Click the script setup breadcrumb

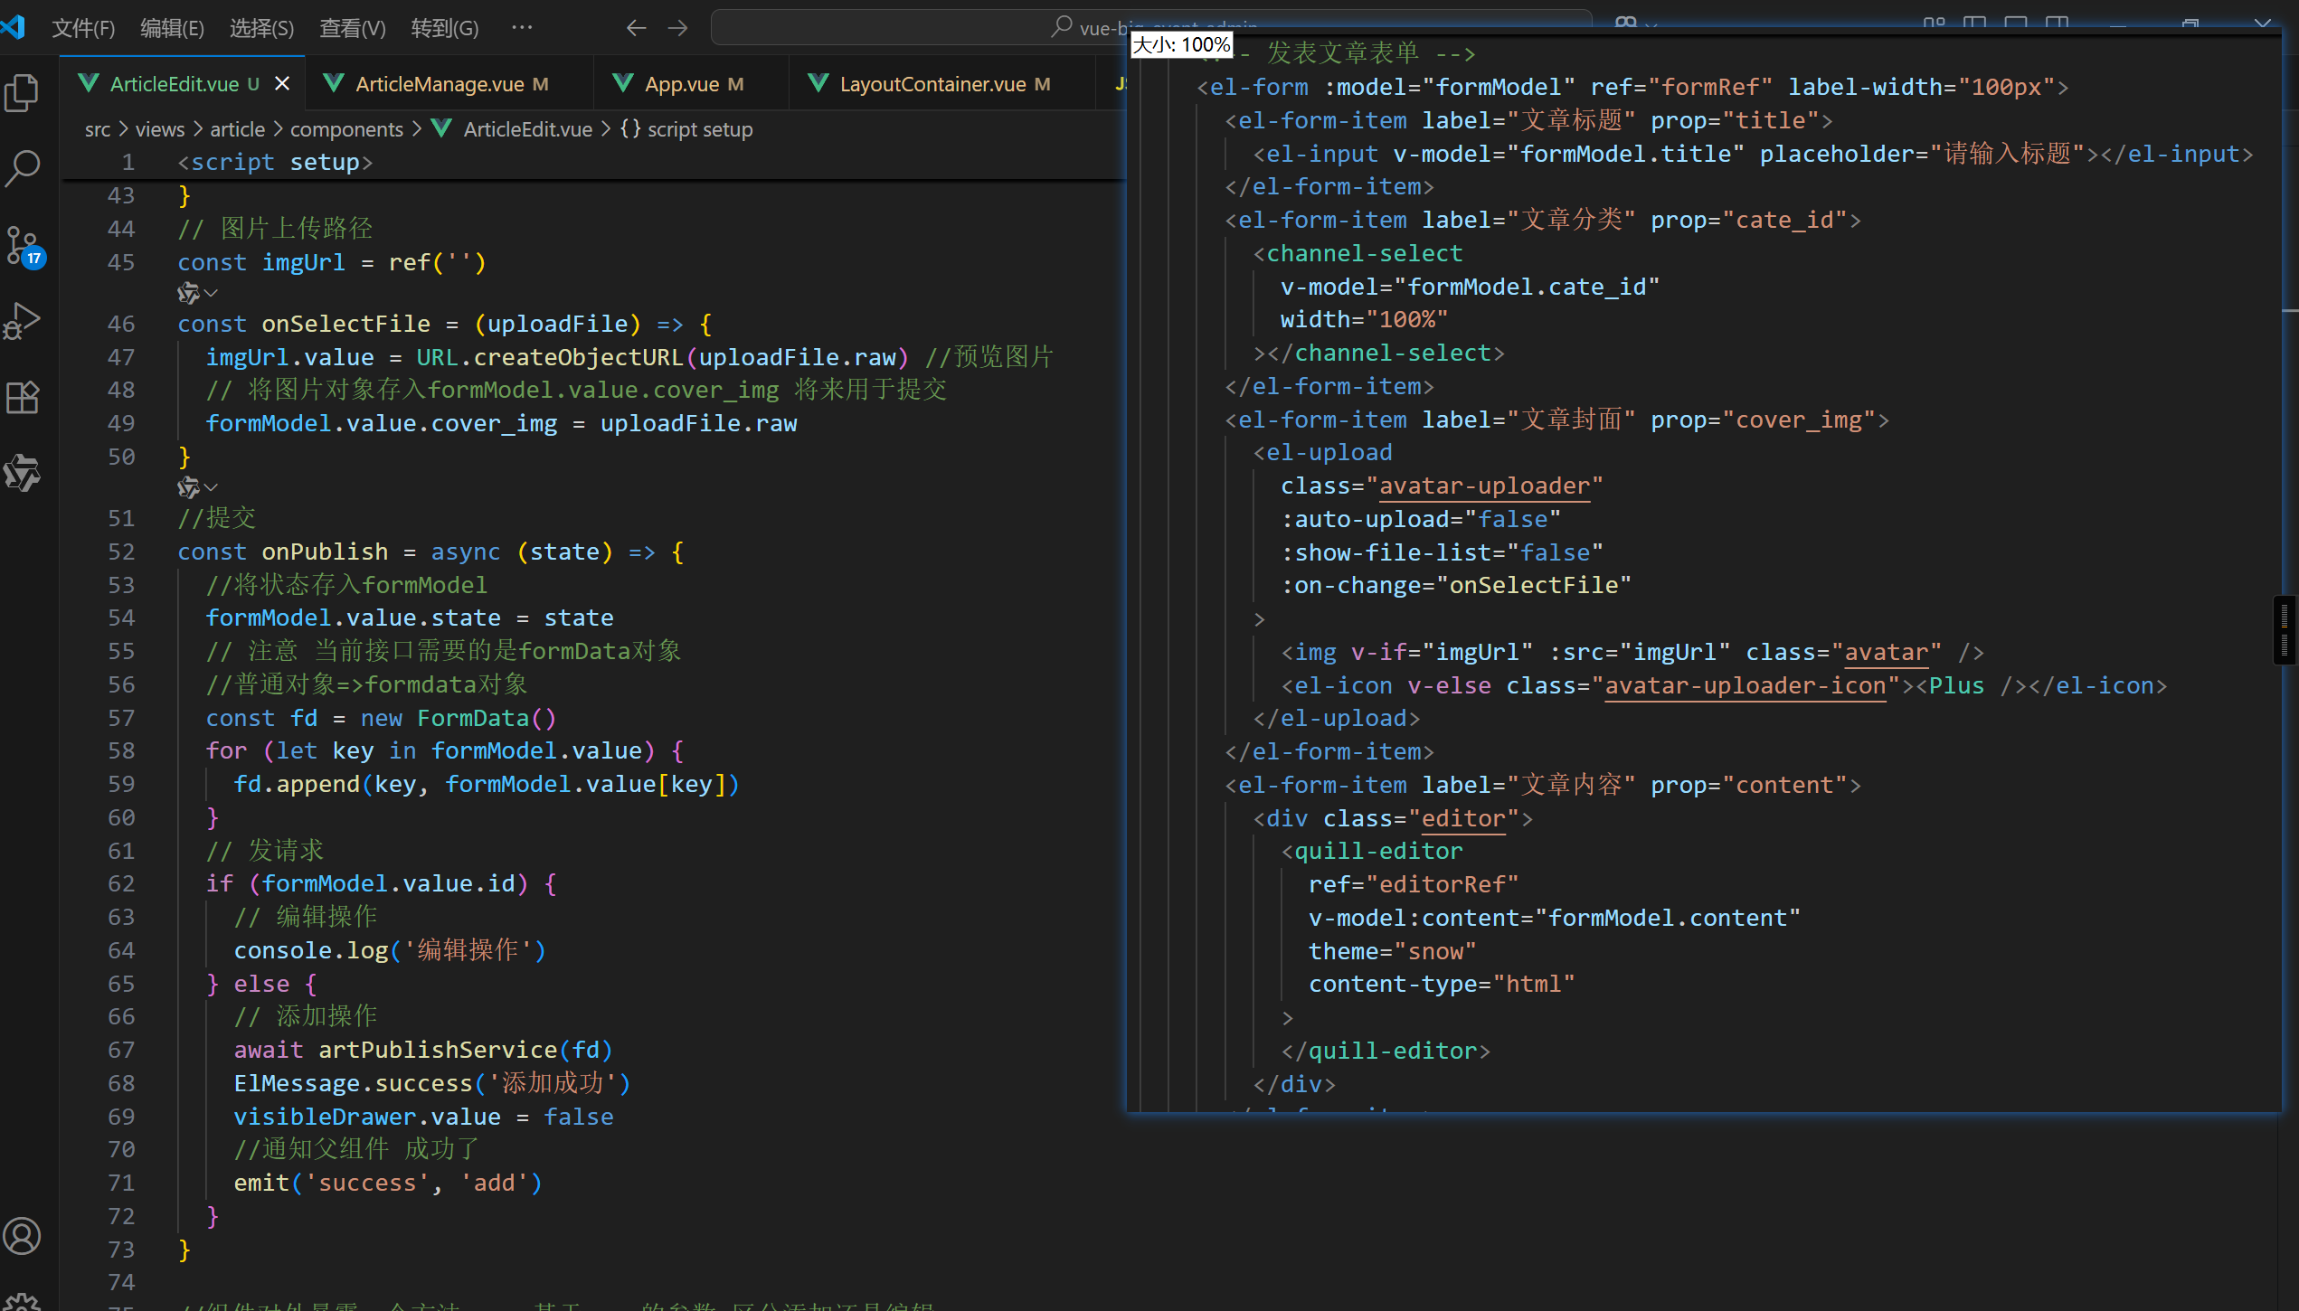click(699, 129)
